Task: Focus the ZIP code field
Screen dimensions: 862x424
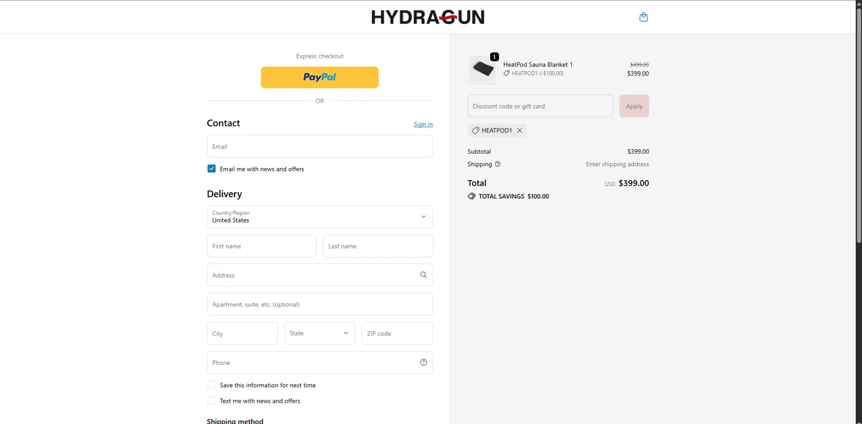Action: [x=397, y=333]
